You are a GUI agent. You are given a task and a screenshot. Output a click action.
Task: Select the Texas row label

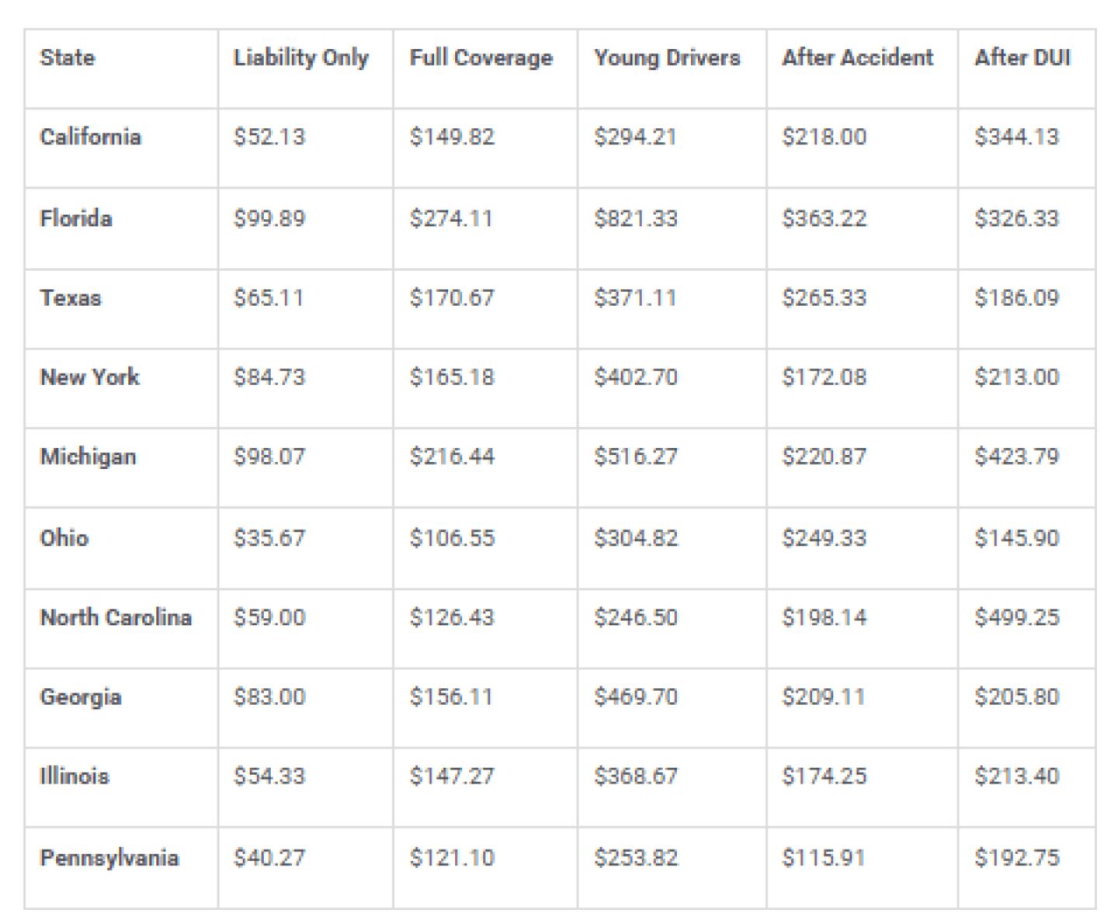tap(71, 298)
